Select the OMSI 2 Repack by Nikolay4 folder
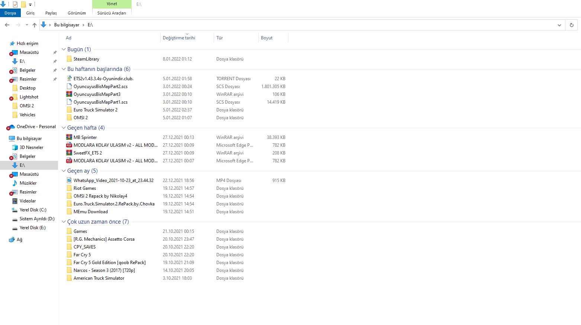The height and width of the screenshot is (325, 581). tap(100, 196)
